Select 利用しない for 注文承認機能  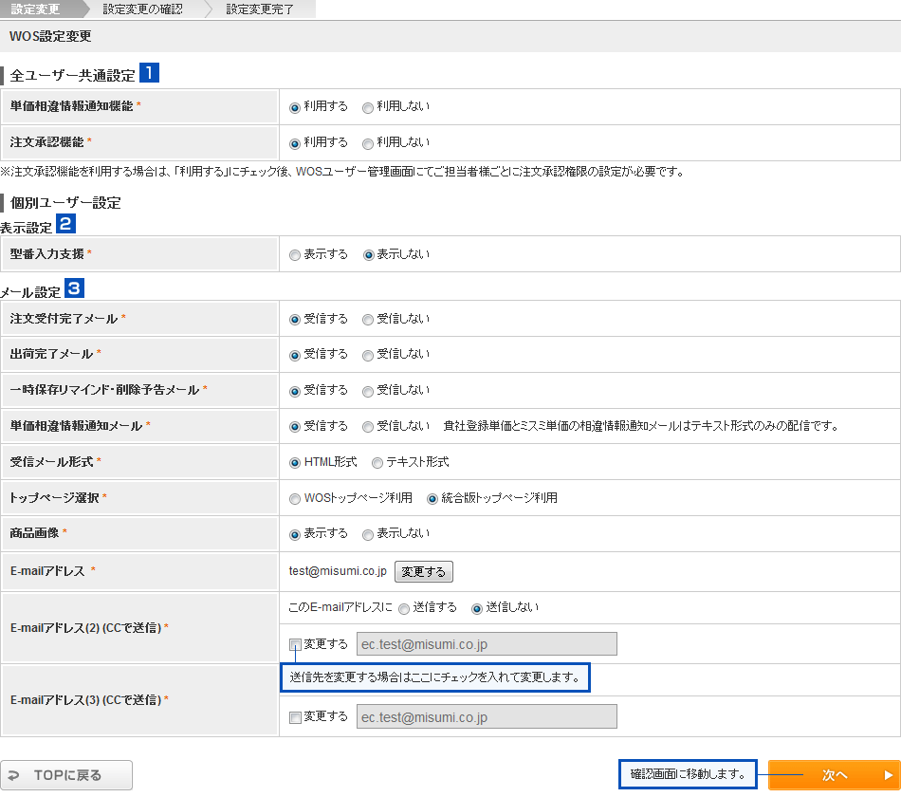click(x=368, y=143)
